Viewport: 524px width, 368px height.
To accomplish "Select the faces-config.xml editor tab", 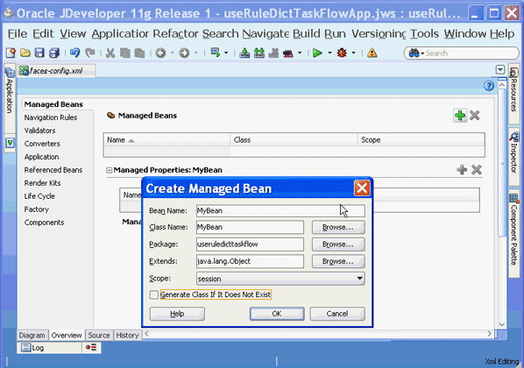I will point(56,70).
